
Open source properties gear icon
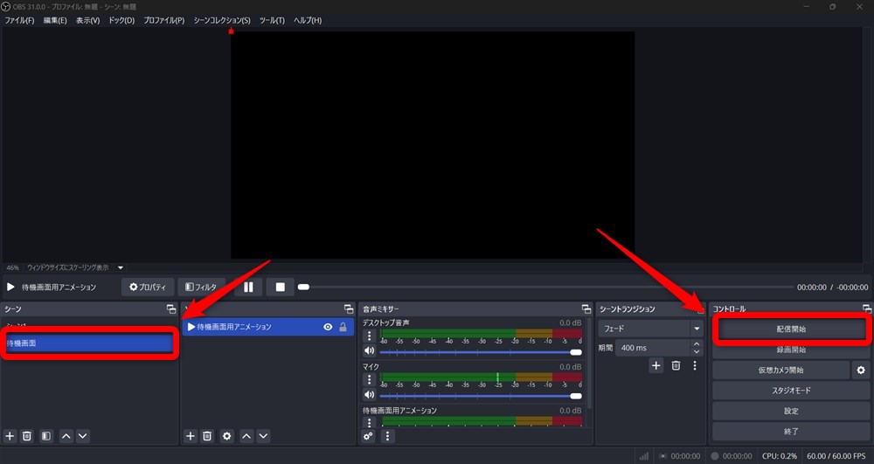pos(227,435)
